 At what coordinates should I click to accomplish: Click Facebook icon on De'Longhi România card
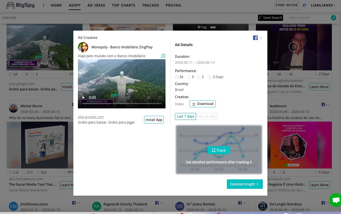323,203
